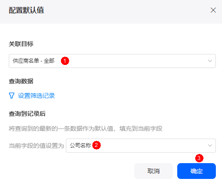Click the 配置默认值 dialog title
Screen dimensions: 222x182
coord(26,10)
